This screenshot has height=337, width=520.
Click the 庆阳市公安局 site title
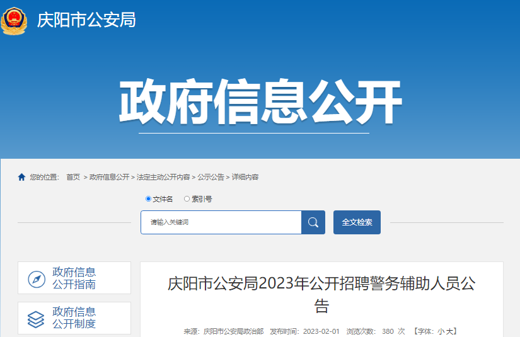[86, 20]
